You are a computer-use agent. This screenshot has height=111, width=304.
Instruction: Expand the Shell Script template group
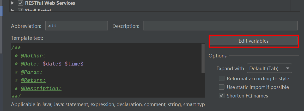12,10
